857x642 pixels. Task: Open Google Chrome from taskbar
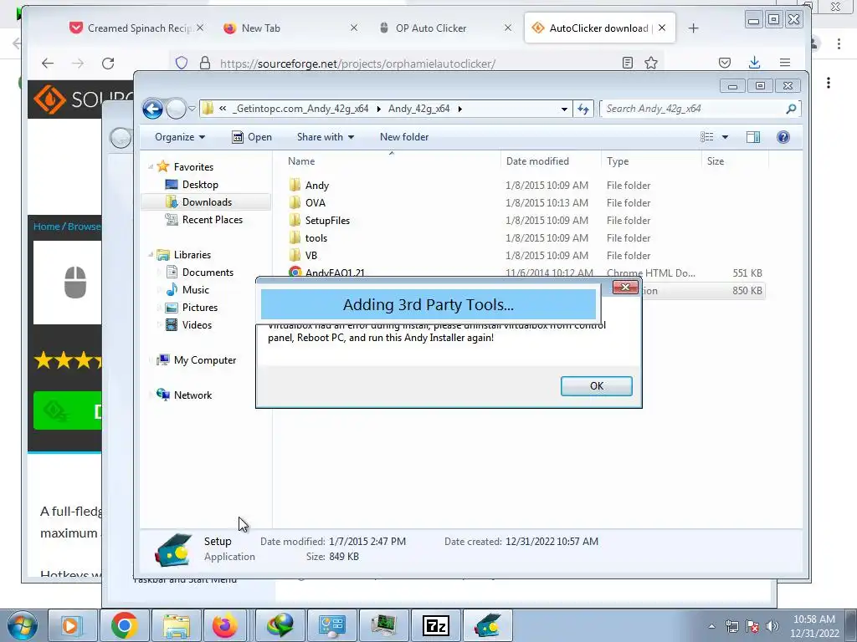pyautogui.click(x=125, y=625)
